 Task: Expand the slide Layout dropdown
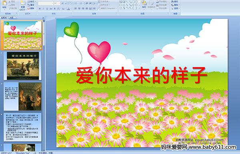click(x=31, y=2)
